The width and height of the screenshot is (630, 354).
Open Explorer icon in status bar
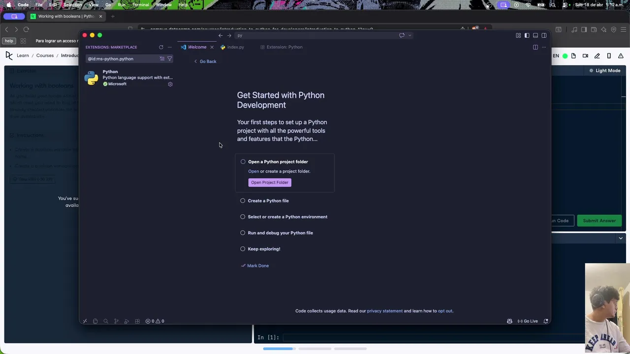95,321
